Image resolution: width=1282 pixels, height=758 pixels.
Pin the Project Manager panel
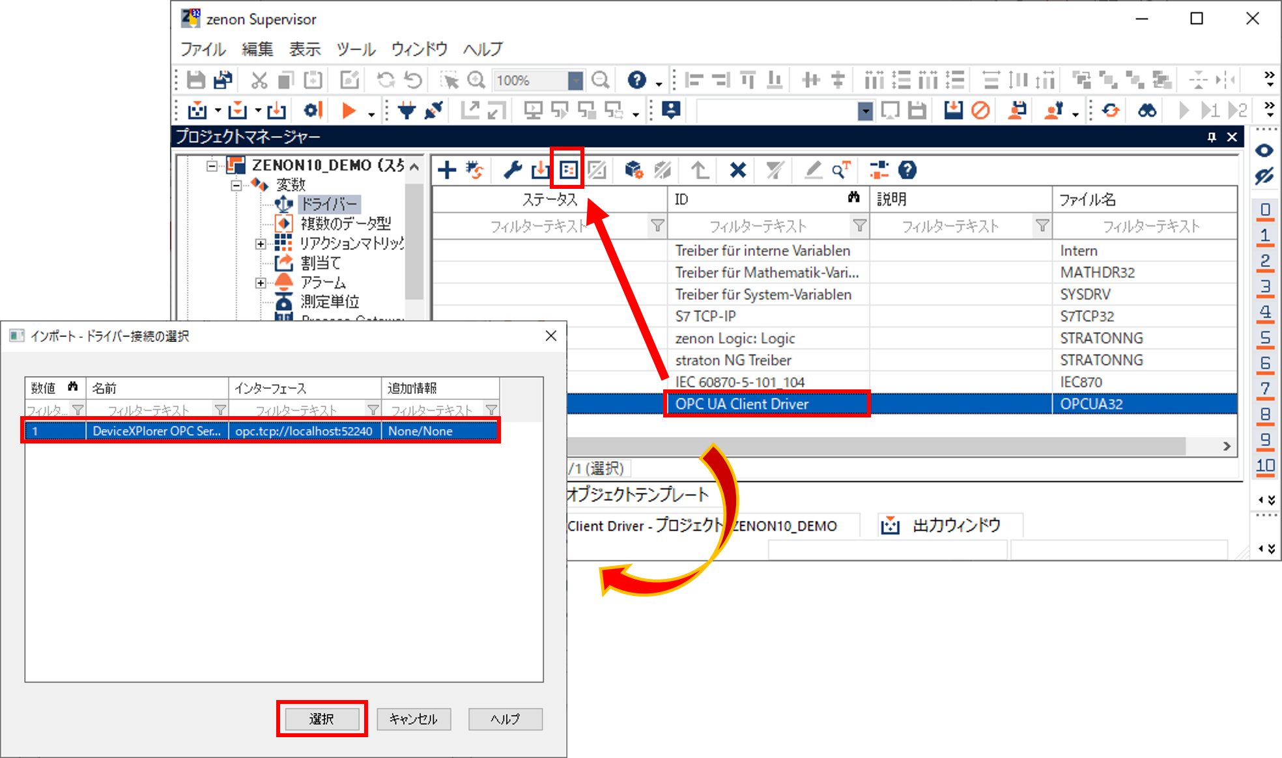(1212, 137)
